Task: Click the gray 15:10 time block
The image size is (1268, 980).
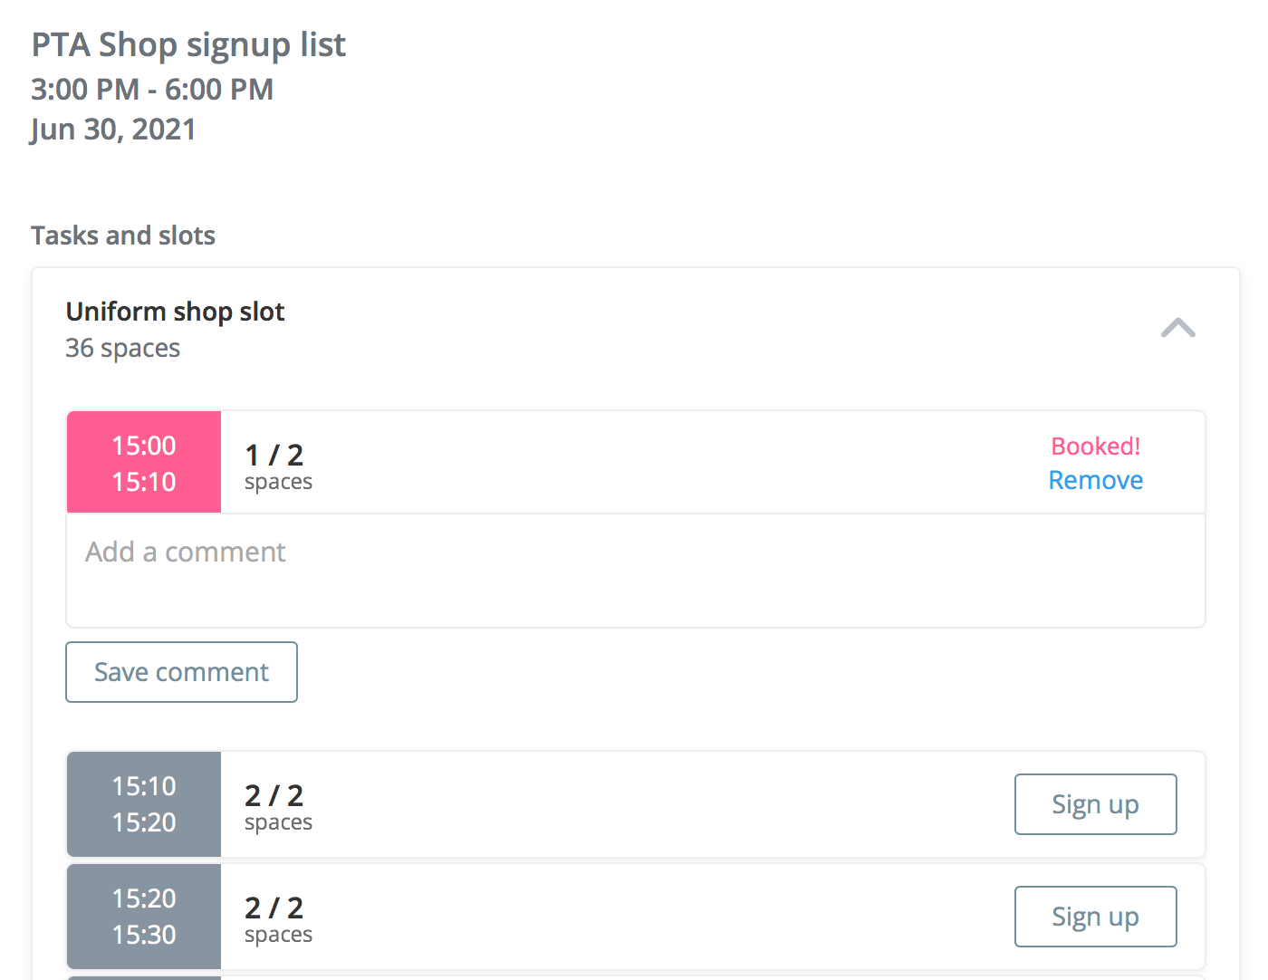Action: point(143,804)
